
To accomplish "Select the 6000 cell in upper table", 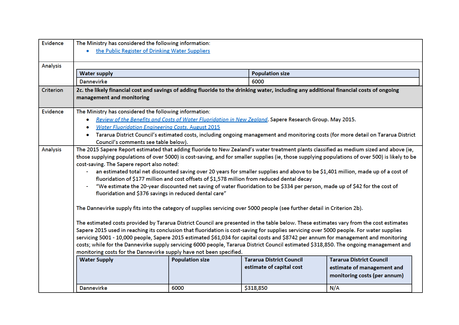I will [x=258, y=82].
